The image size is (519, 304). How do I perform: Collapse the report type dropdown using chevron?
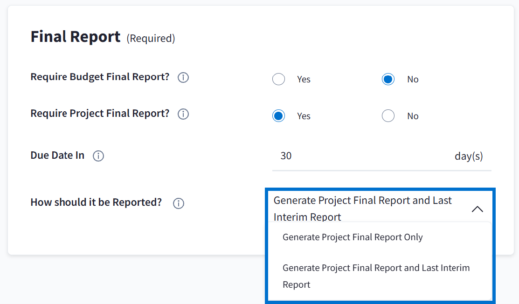pyautogui.click(x=477, y=209)
